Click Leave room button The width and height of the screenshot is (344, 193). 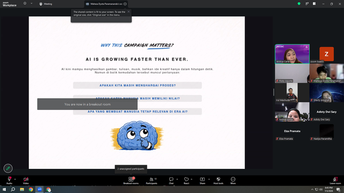pyautogui.click(x=335, y=180)
